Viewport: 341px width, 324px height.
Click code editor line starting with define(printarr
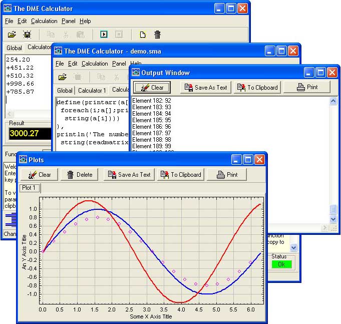93,102
